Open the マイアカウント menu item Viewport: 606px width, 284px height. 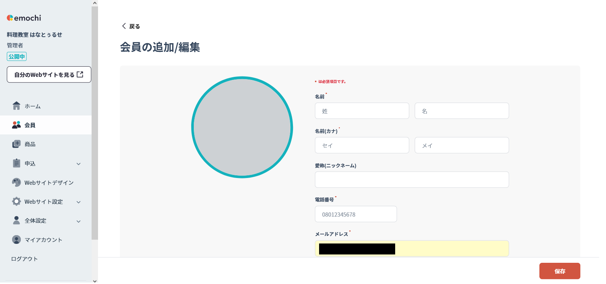[46, 240]
